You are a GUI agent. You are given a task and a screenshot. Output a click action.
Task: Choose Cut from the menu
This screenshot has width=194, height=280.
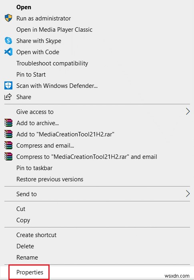tap(21, 209)
